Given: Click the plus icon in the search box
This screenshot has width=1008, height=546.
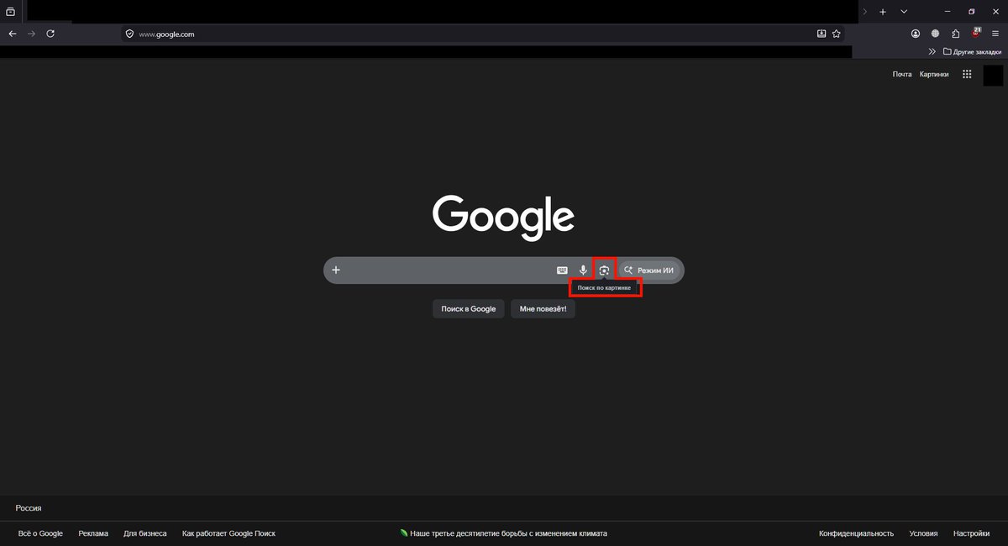Looking at the screenshot, I should [336, 270].
